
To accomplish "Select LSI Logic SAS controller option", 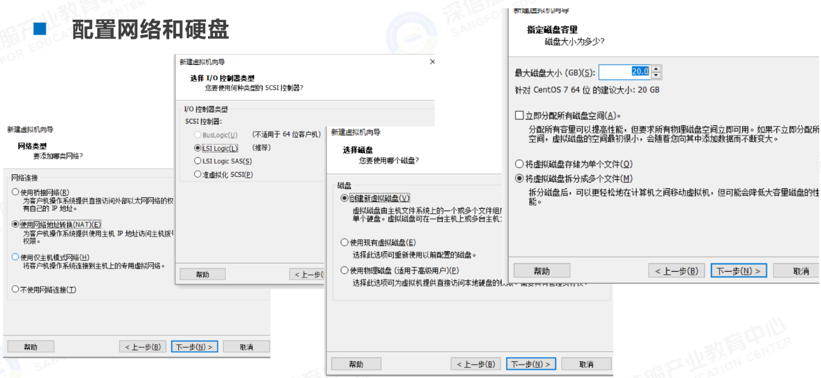I will [x=198, y=162].
